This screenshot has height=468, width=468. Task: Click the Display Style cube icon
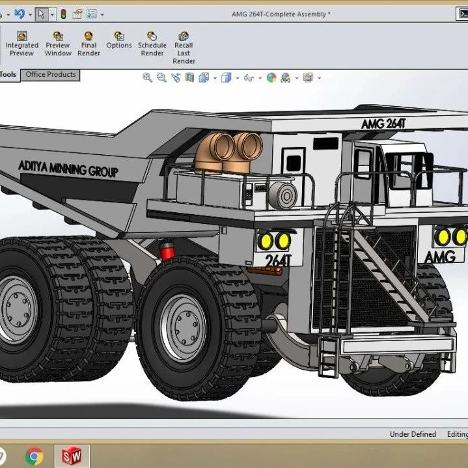[227, 78]
